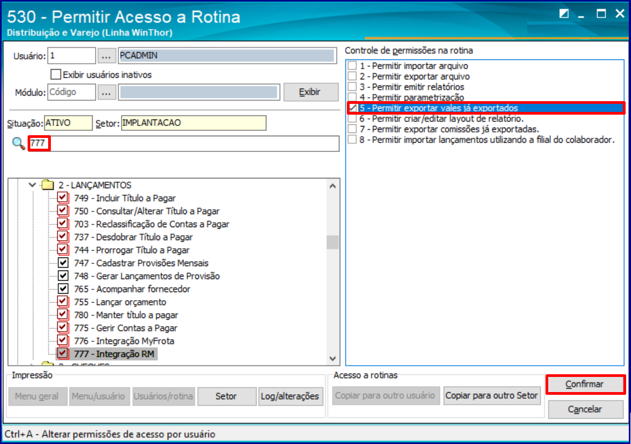The width and height of the screenshot is (631, 444).
Task: Check 7 - Permitir exportar comissões já exportadas
Action: tap(352, 129)
